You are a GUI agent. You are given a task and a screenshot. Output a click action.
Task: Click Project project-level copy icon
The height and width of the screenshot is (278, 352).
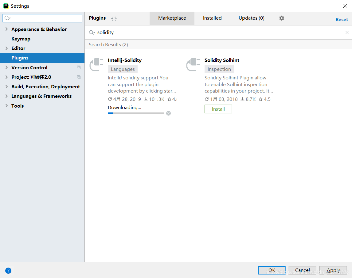(x=79, y=77)
